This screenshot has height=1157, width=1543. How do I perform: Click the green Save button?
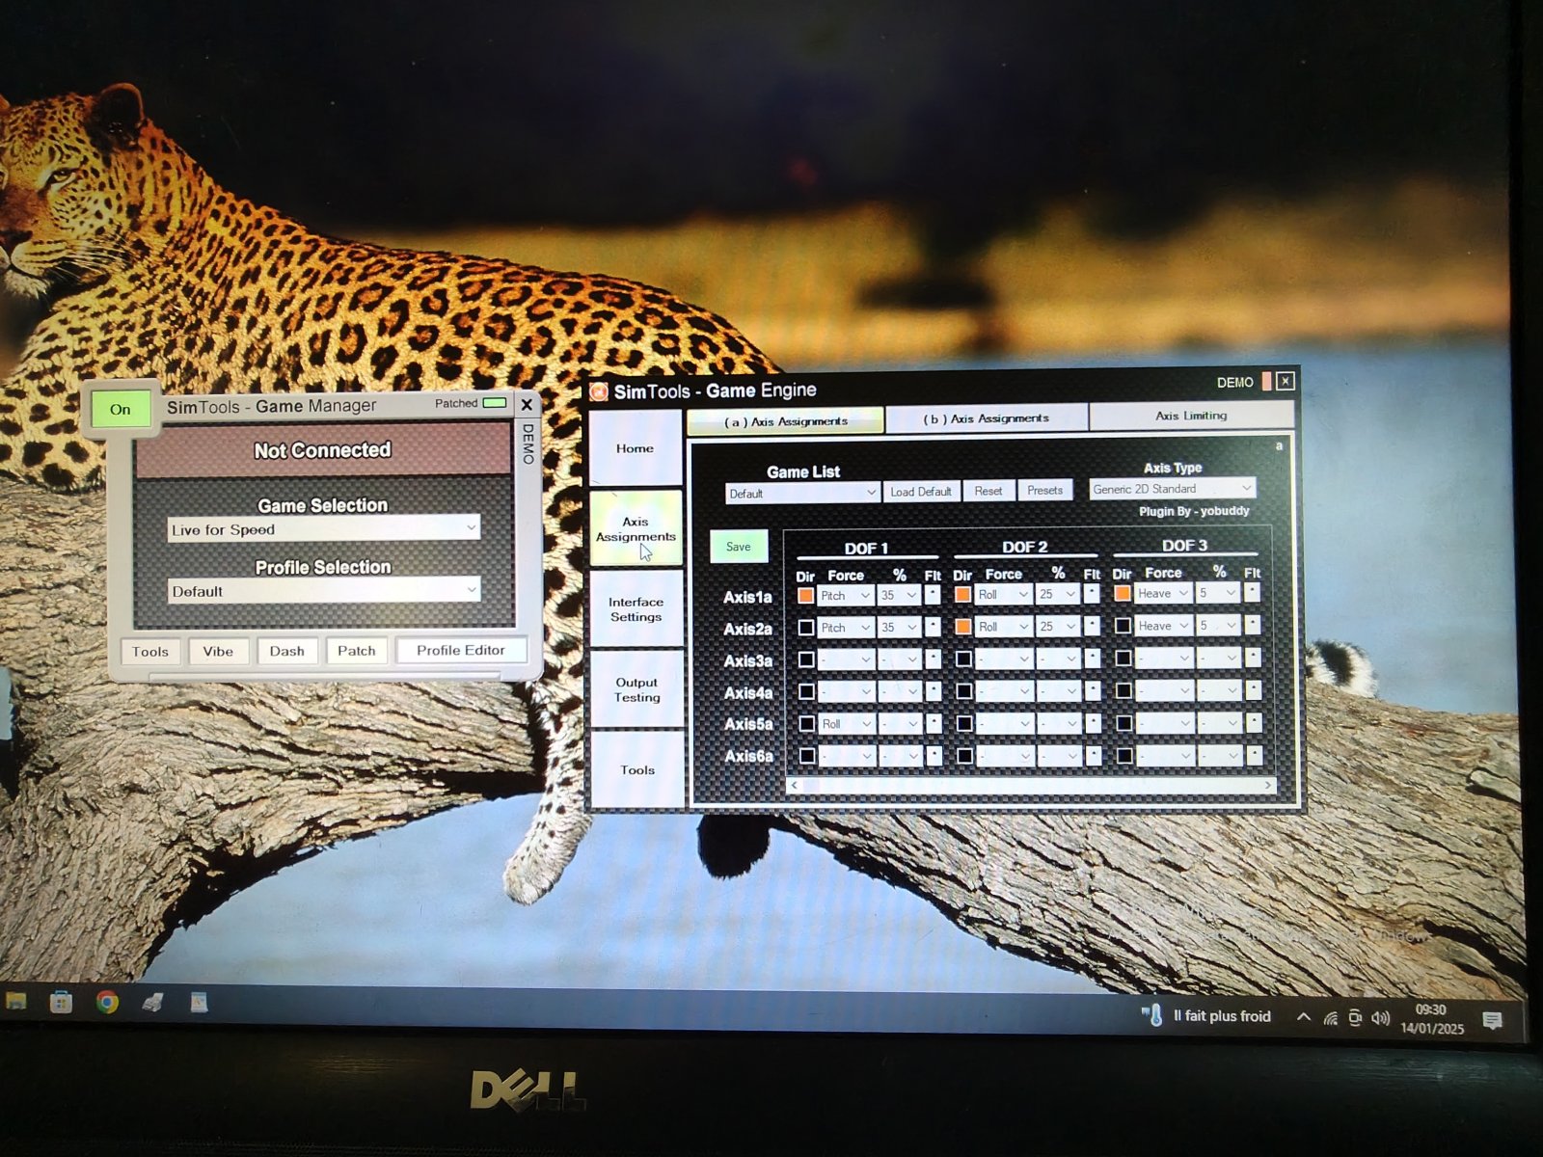[738, 547]
